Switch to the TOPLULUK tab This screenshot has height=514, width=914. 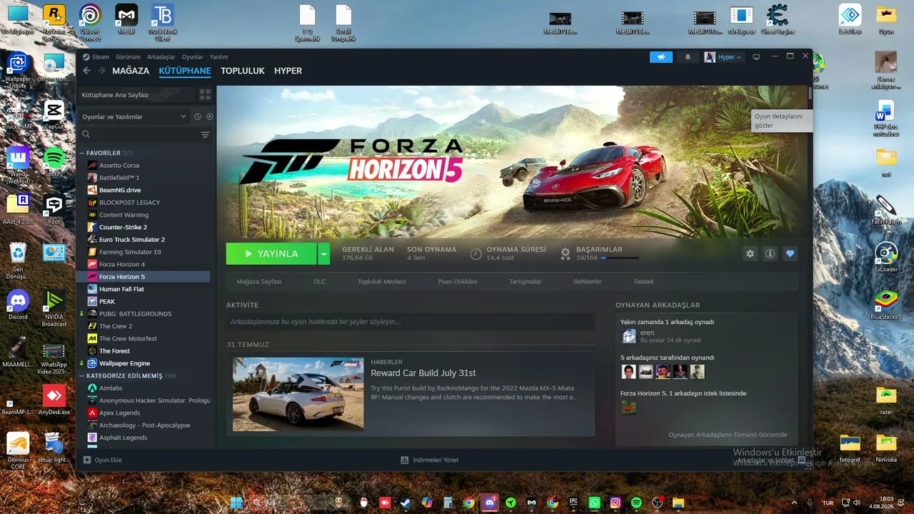[243, 71]
